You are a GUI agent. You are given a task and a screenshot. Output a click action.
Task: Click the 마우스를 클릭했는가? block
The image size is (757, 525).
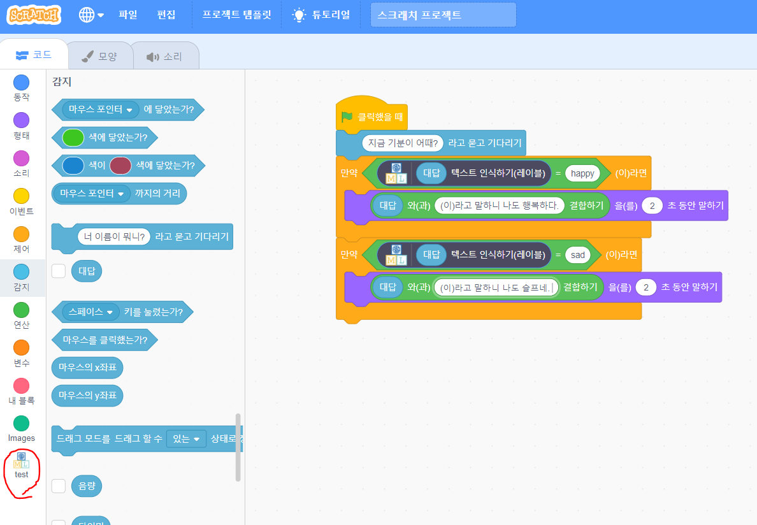[105, 340]
